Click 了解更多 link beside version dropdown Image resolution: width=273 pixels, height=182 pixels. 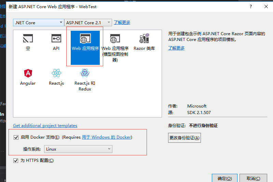point(122,23)
